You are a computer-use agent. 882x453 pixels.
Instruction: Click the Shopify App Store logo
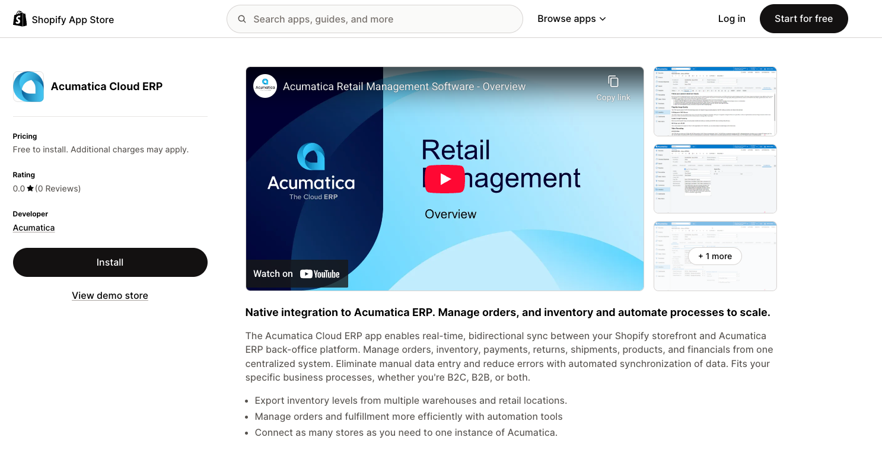(x=63, y=18)
